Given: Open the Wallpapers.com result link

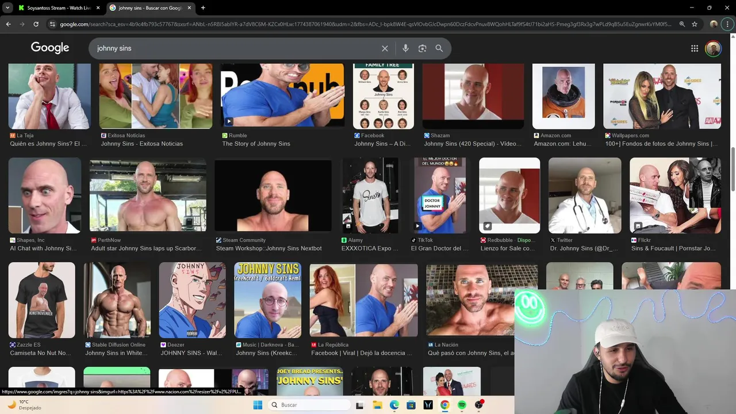Looking at the screenshot, I should [661, 144].
